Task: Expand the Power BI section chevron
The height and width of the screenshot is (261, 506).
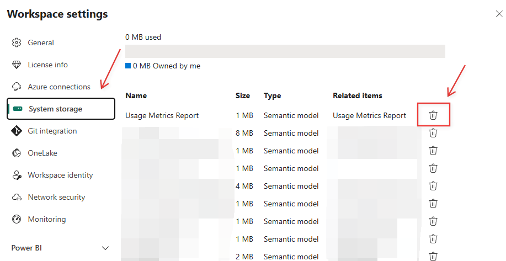Action: [105, 248]
